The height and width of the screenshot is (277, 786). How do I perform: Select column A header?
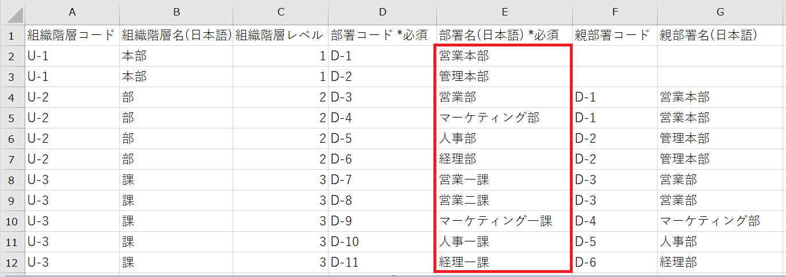72,12
